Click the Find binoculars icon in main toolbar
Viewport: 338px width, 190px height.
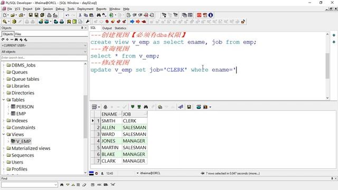(99, 15)
